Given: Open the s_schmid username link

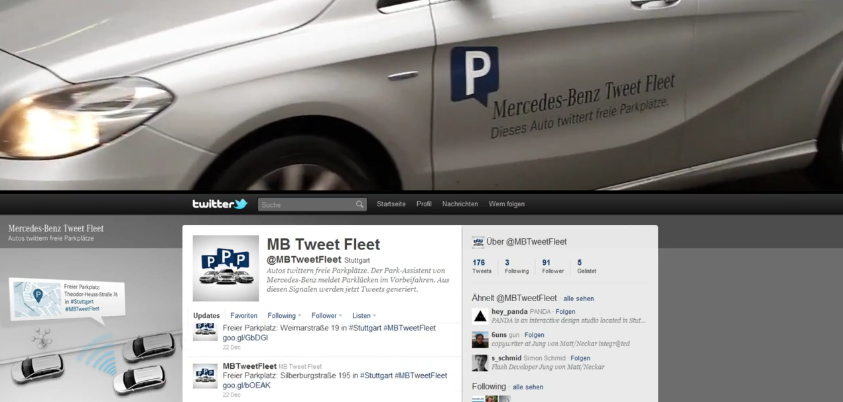Looking at the screenshot, I should point(506,358).
